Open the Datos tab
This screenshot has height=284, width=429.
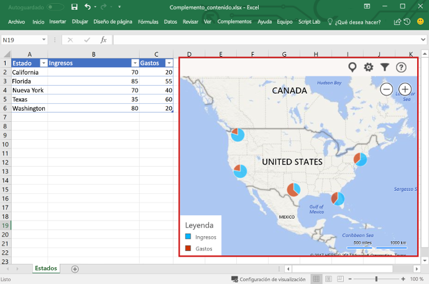click(170, 22)
